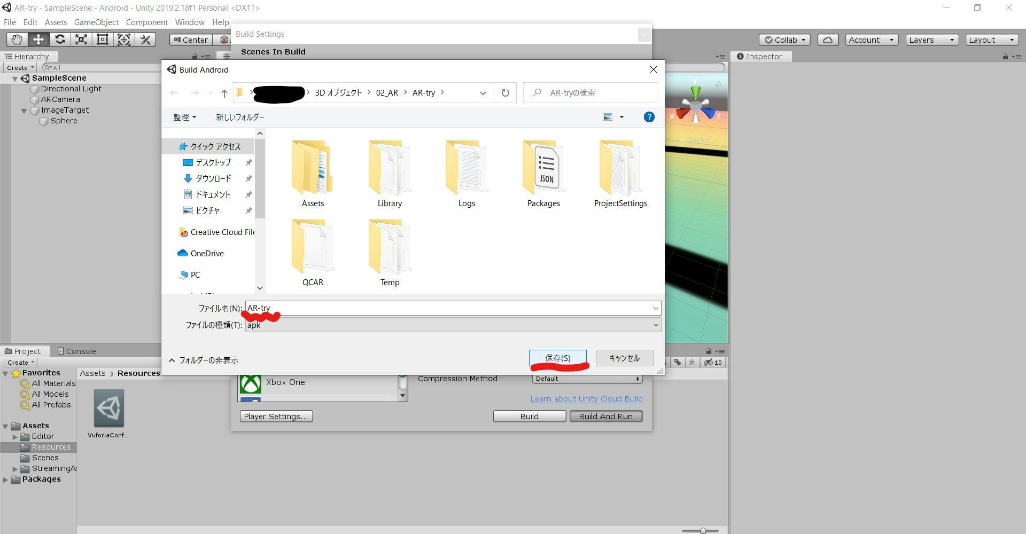Open the custom editor tools icon
This screenshot has height=534, width=1026.
[145, 40]
